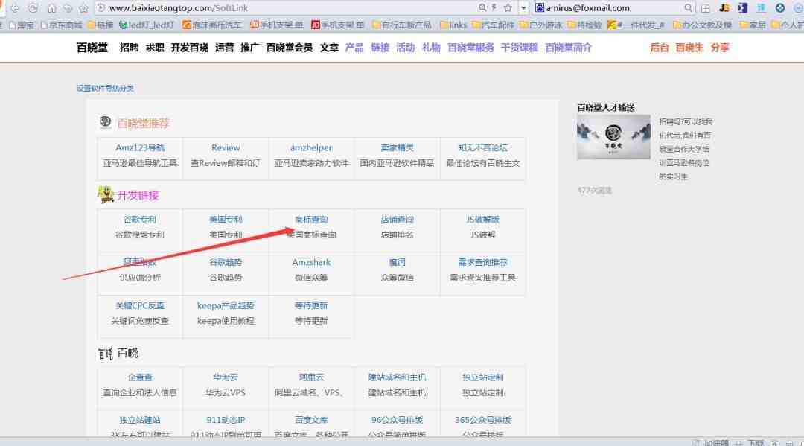
Task: Click the zoom magnifier icon in the address bar
Action: [x=482, y=7]
